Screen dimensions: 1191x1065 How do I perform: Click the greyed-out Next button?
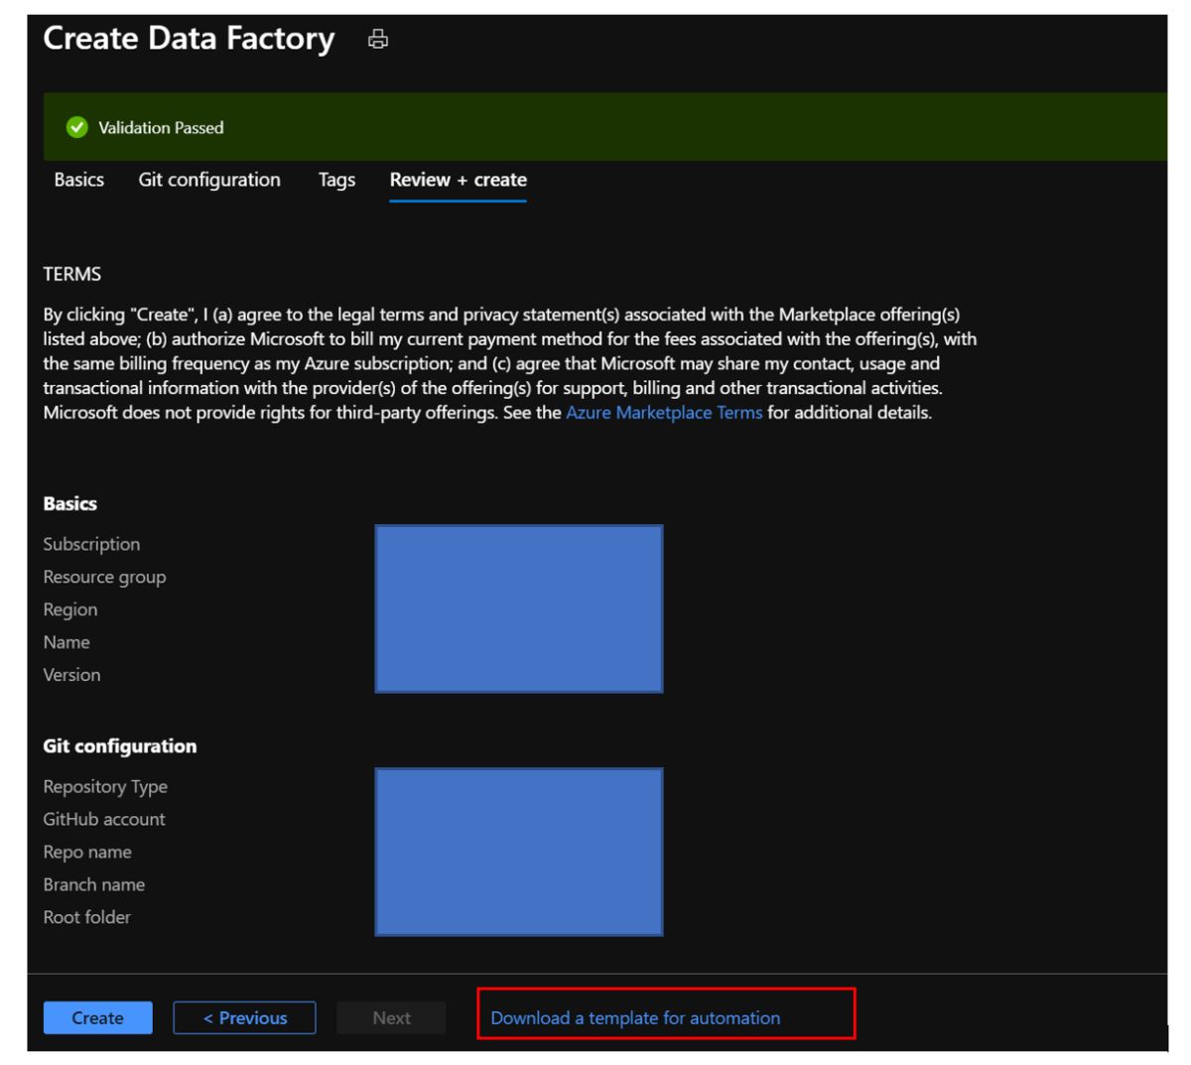pyautogui.click(x=392, y=1017)
